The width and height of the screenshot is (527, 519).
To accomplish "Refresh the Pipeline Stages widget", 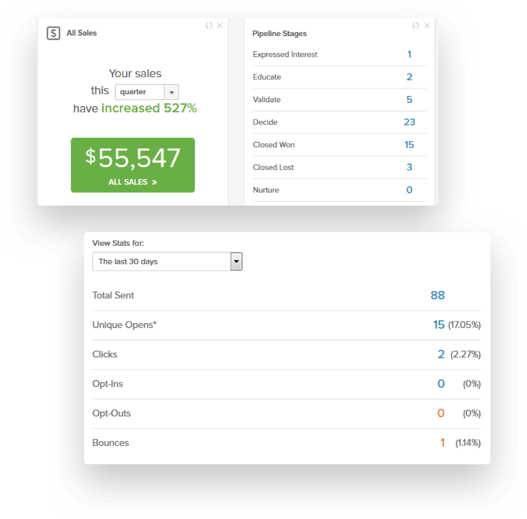I will (x=416, y=26).
